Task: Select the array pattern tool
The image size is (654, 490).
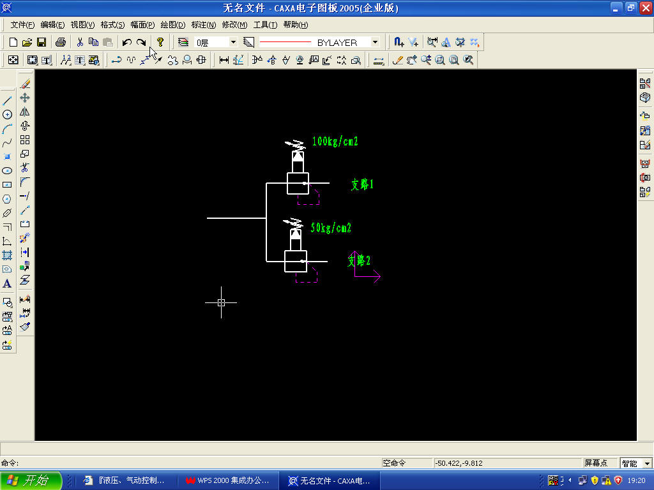Action: pos(25,140)
